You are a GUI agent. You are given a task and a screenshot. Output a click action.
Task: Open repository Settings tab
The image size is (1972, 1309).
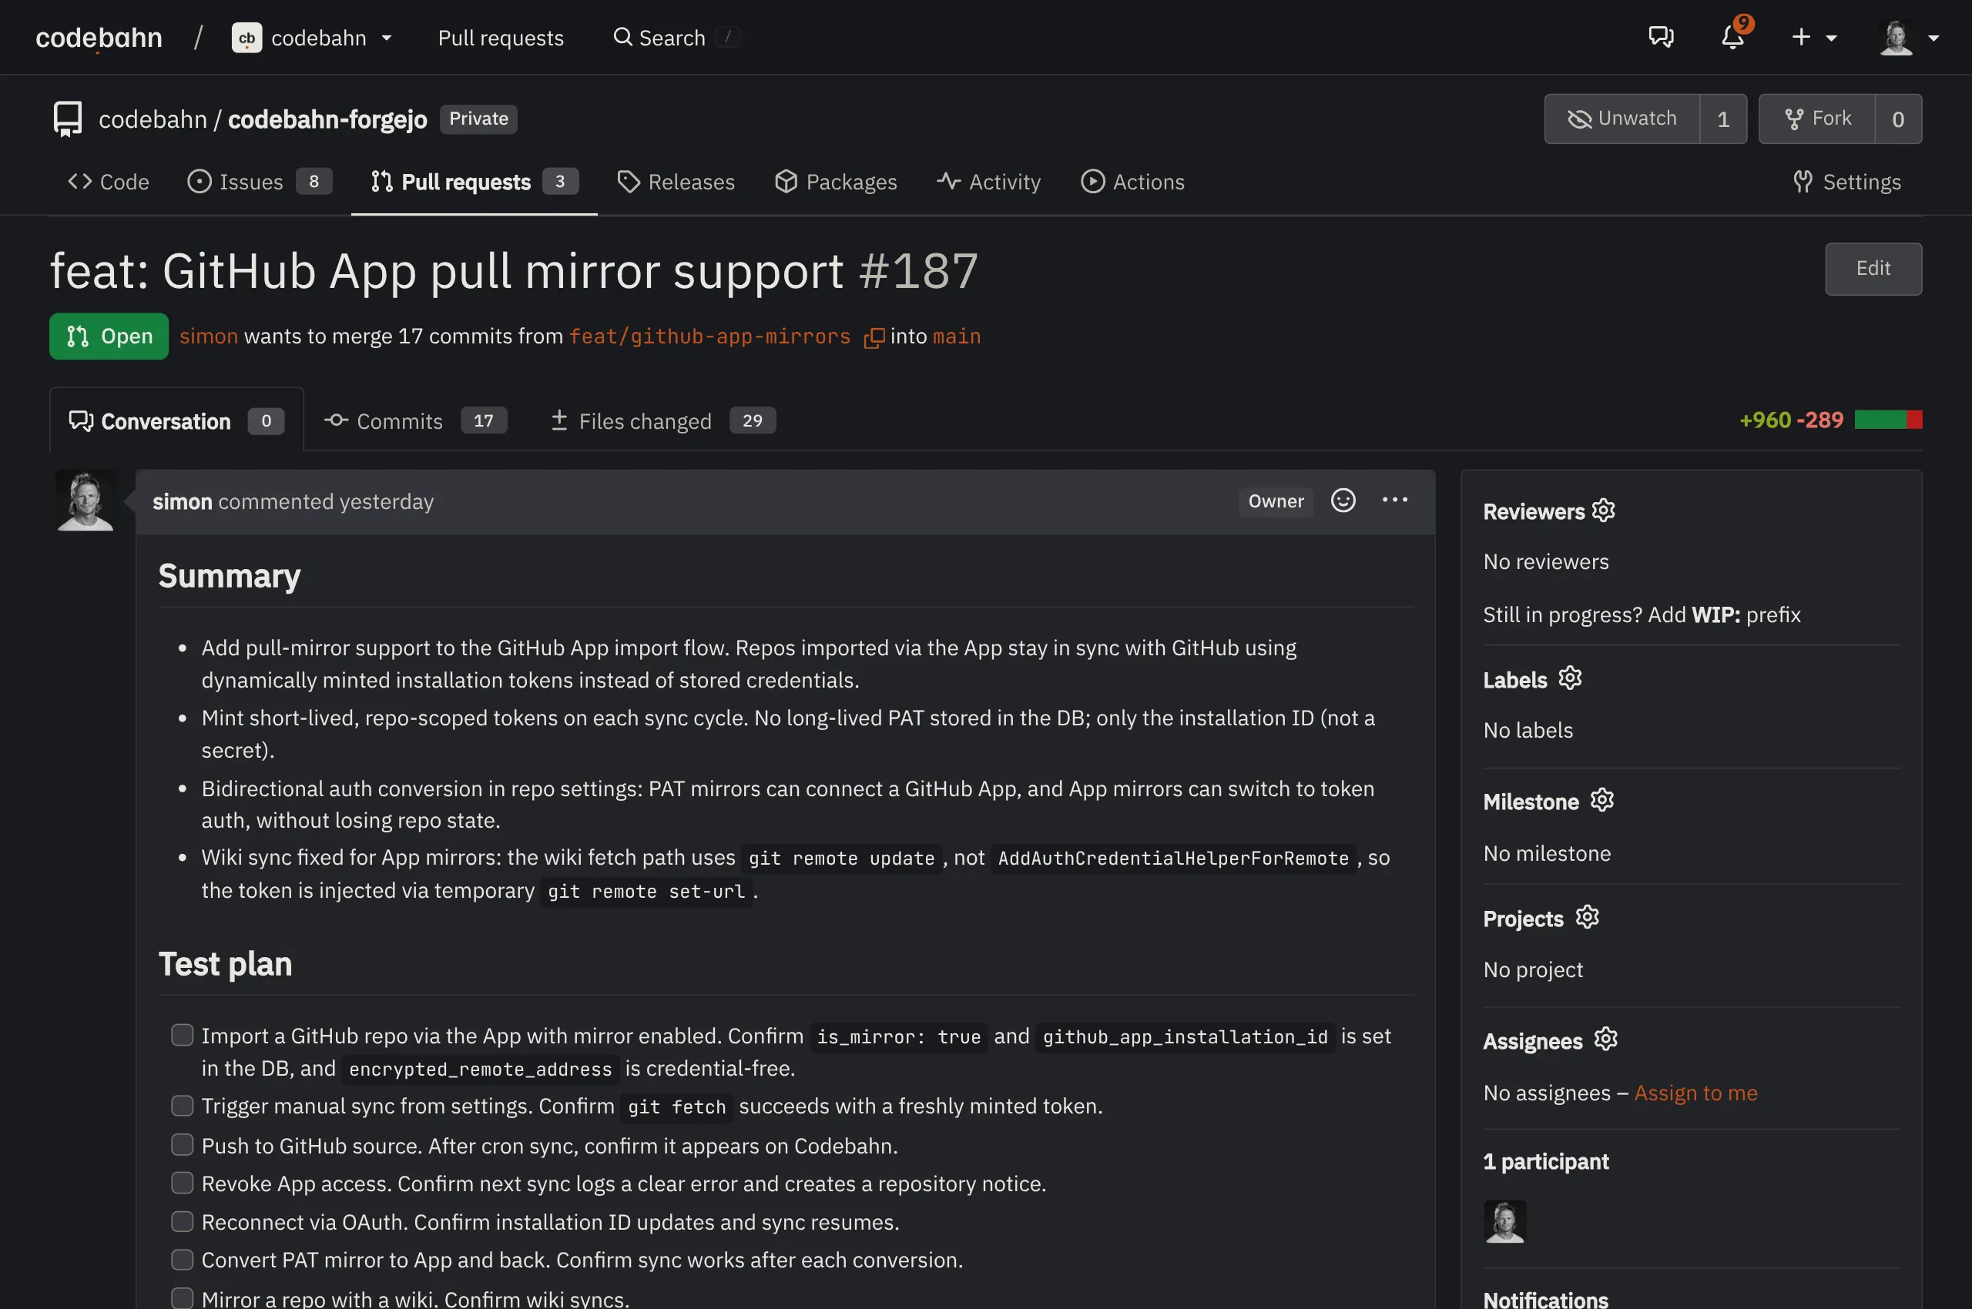(x=1846, y=182)
